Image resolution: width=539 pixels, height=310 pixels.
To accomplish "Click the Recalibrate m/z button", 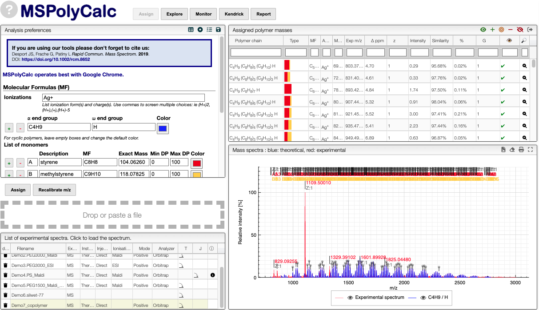I will 55,190.
